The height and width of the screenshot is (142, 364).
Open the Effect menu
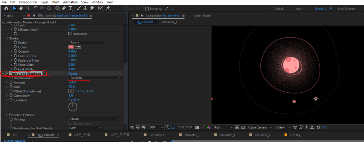55,2
